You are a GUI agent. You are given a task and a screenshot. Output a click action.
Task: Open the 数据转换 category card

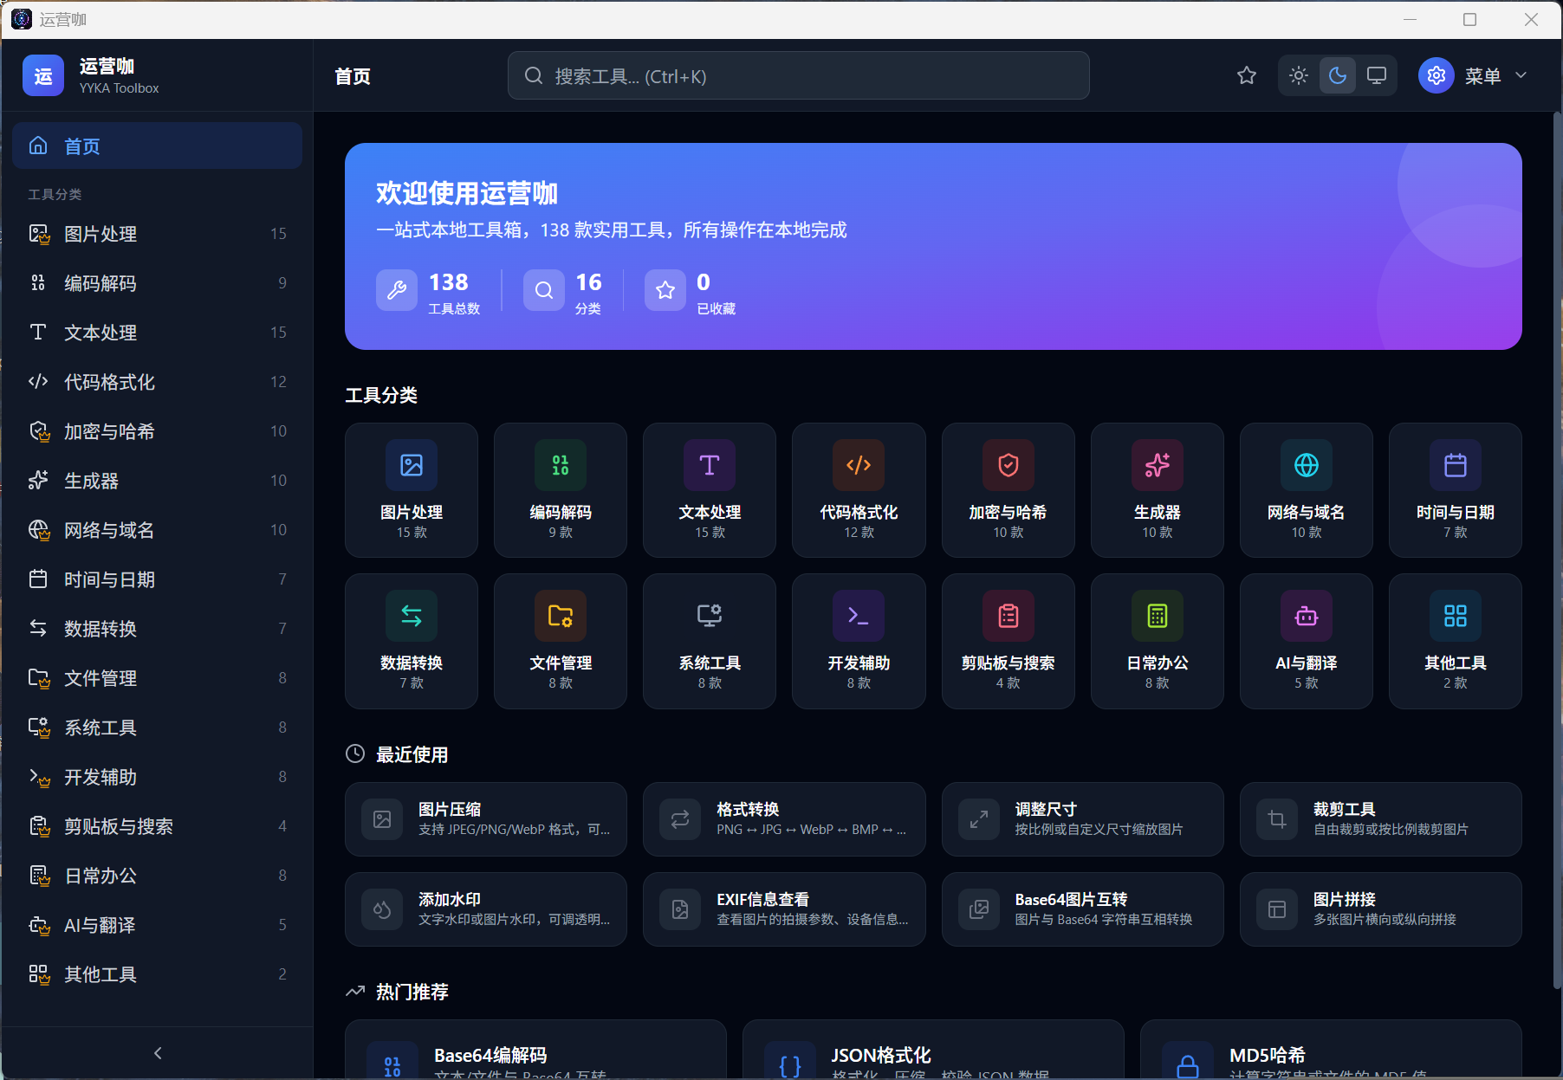click(412, 641)
